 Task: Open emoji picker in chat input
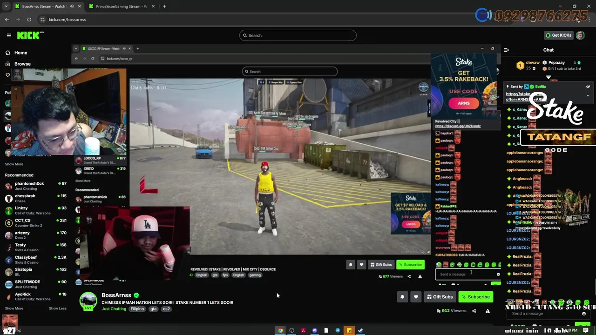coord(584,314)
